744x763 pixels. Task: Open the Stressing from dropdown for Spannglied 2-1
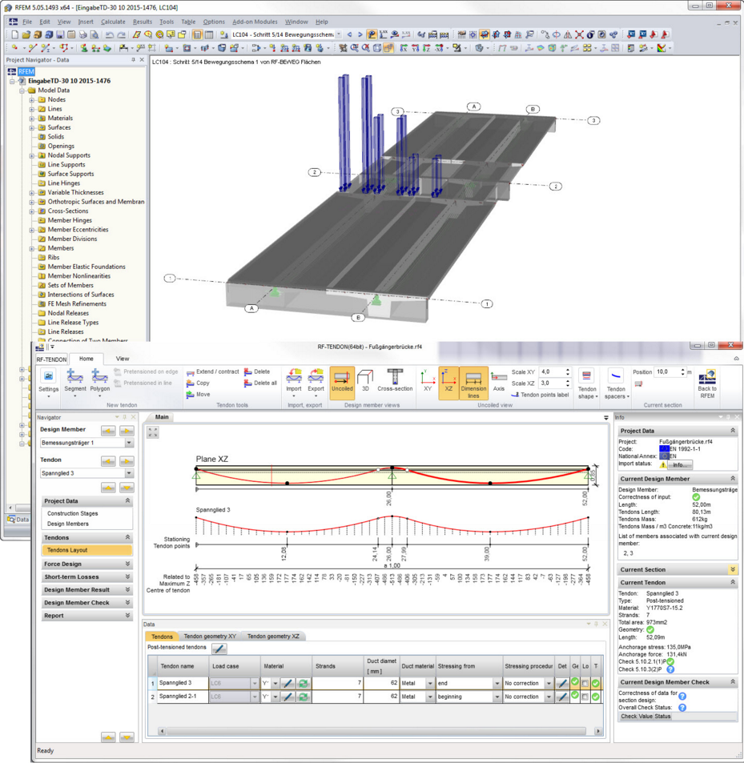pyautogui.click(x=497, y=698)
